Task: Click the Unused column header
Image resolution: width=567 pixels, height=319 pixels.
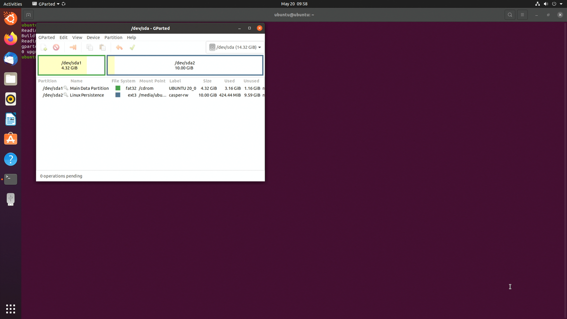Action: click(x=251, y=81)
